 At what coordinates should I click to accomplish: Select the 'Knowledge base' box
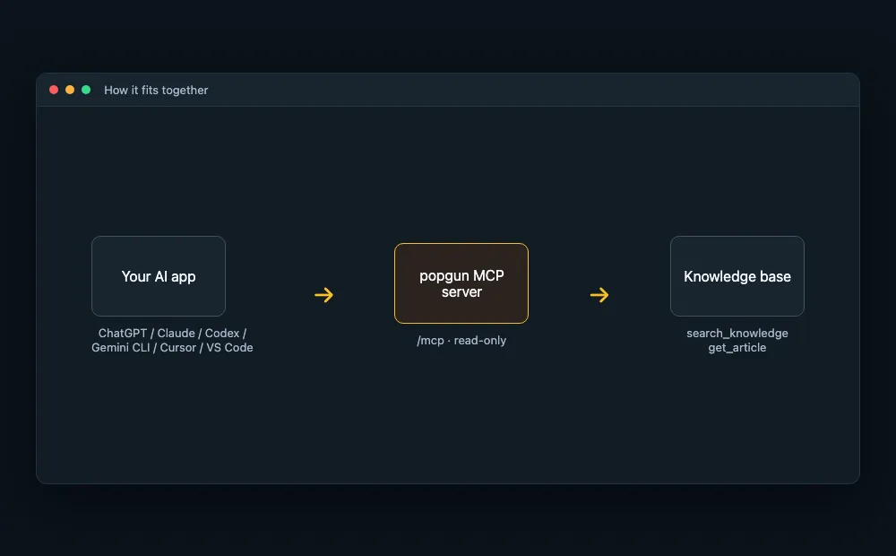click(737, 276)
